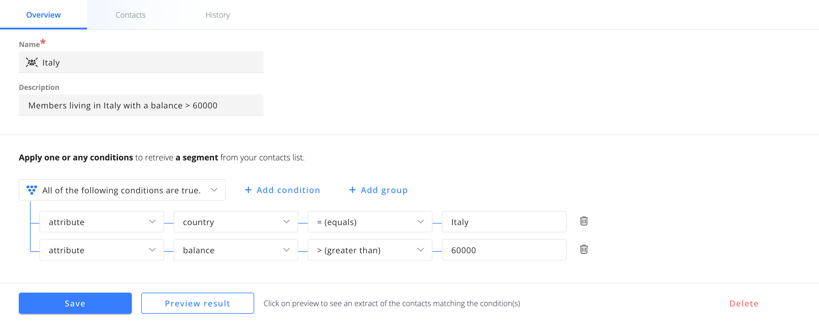Click the Overview tab
The height and width of the screenshot is (322, 819).
(x=43, y=15)
